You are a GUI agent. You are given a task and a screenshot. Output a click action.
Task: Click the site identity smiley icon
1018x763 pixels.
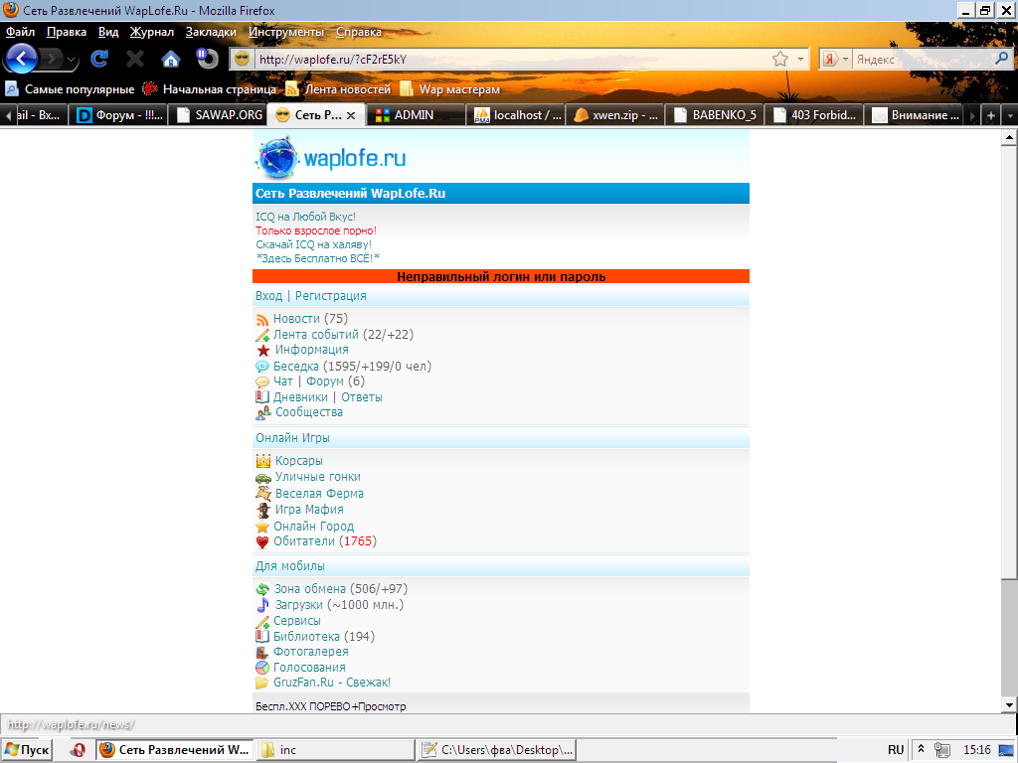[x=243, y=59]
